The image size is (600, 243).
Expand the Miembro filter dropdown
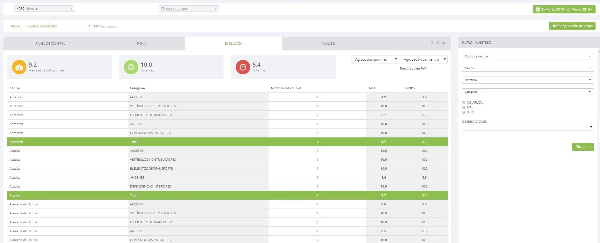[x=528, y=80]
